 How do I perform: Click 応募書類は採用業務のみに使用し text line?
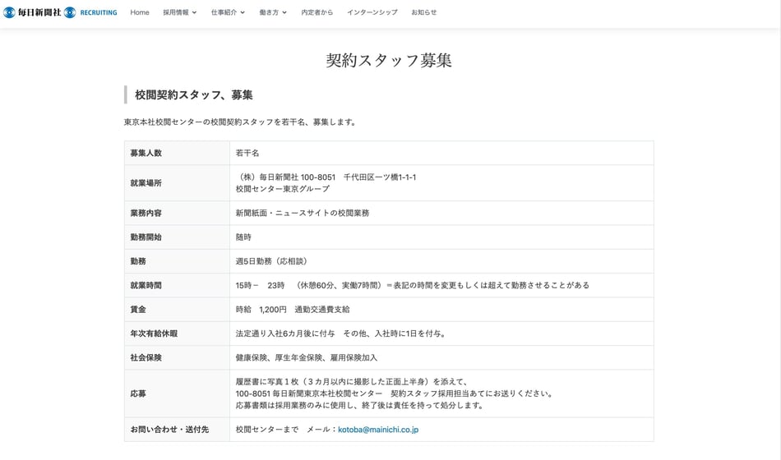(360, 405)
